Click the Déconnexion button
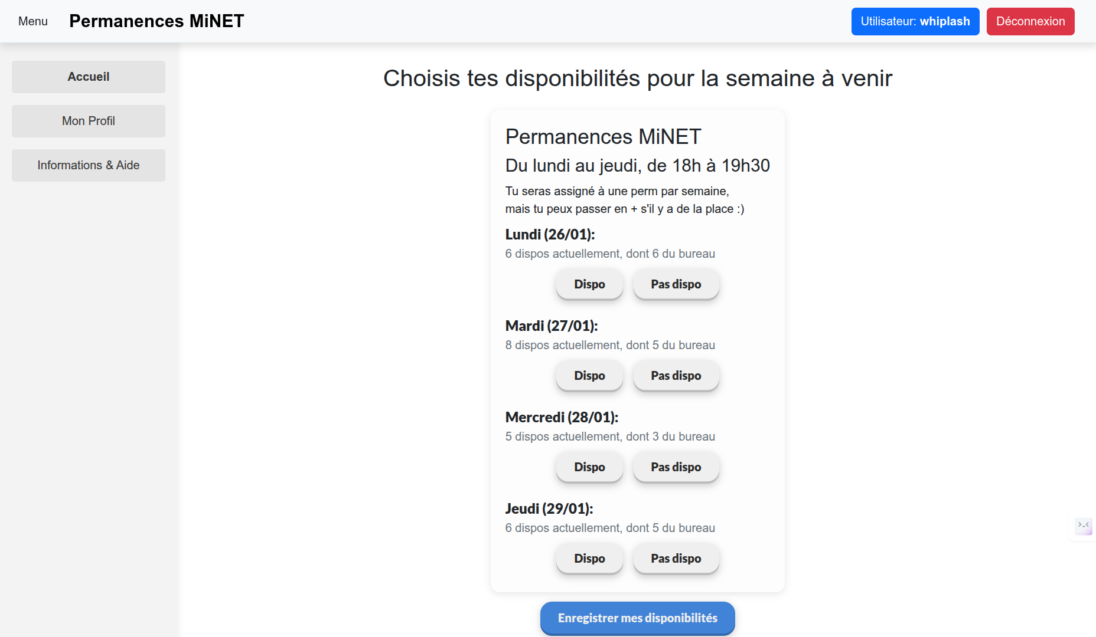 (1030, 21)
